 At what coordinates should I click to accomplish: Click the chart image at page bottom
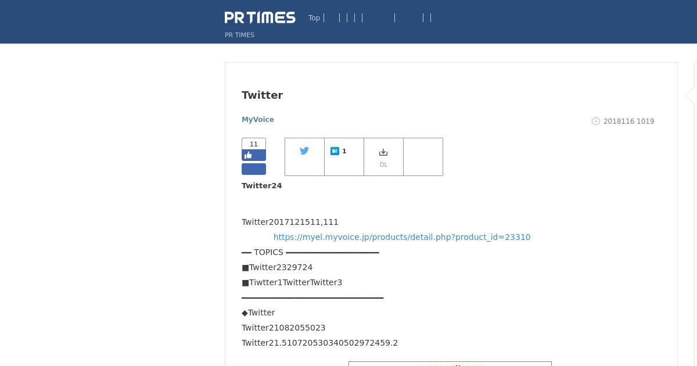[x=450, y=364]
